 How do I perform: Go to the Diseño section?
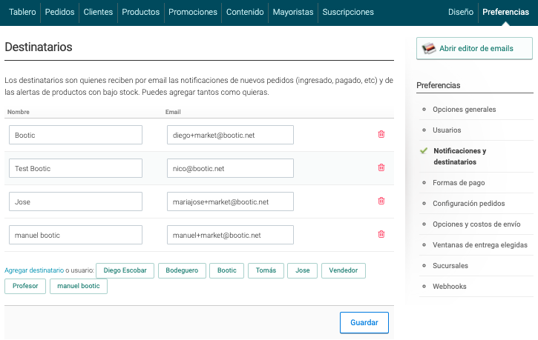coord(461,12)
